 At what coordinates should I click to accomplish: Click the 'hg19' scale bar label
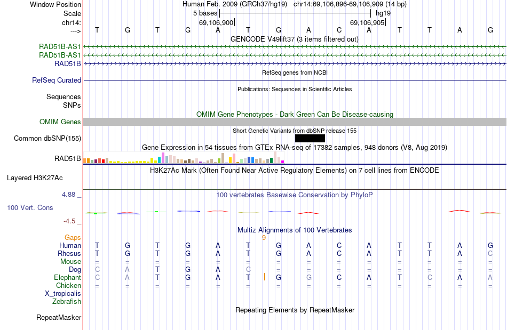pos(383,13)
